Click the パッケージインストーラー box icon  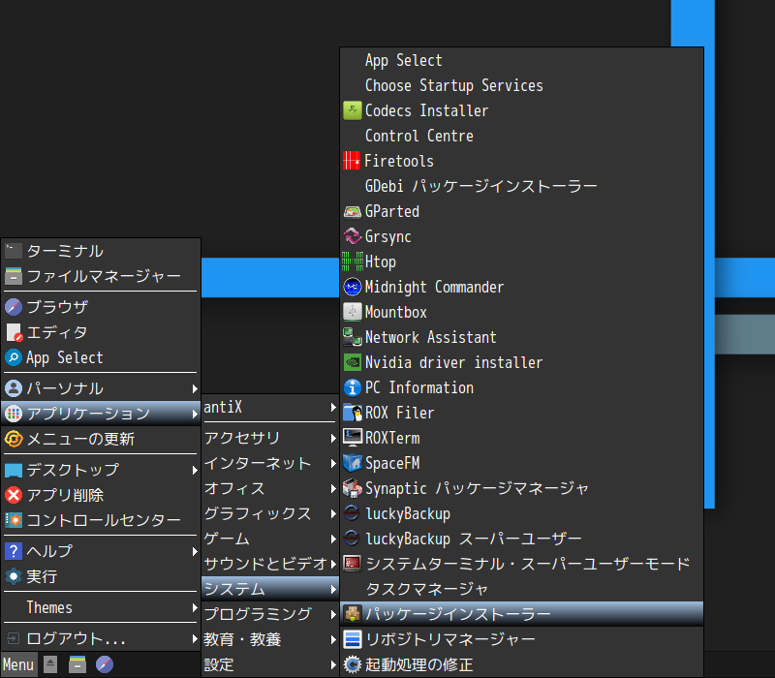pyautogui.click(x=352, y=614)
